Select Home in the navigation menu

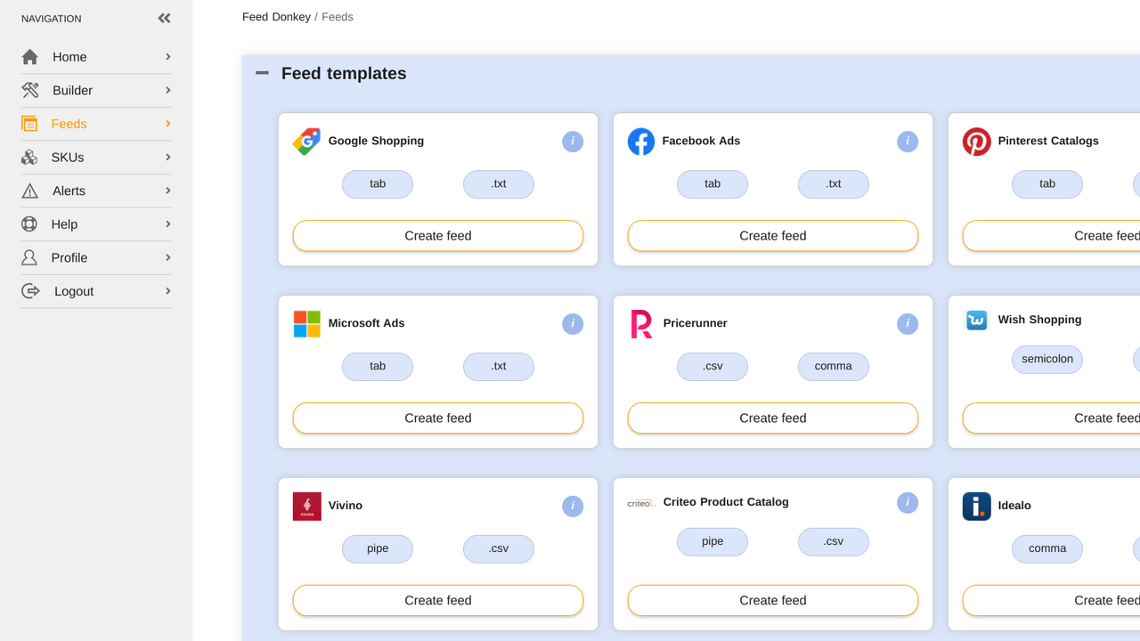click(x=69, y=56)
